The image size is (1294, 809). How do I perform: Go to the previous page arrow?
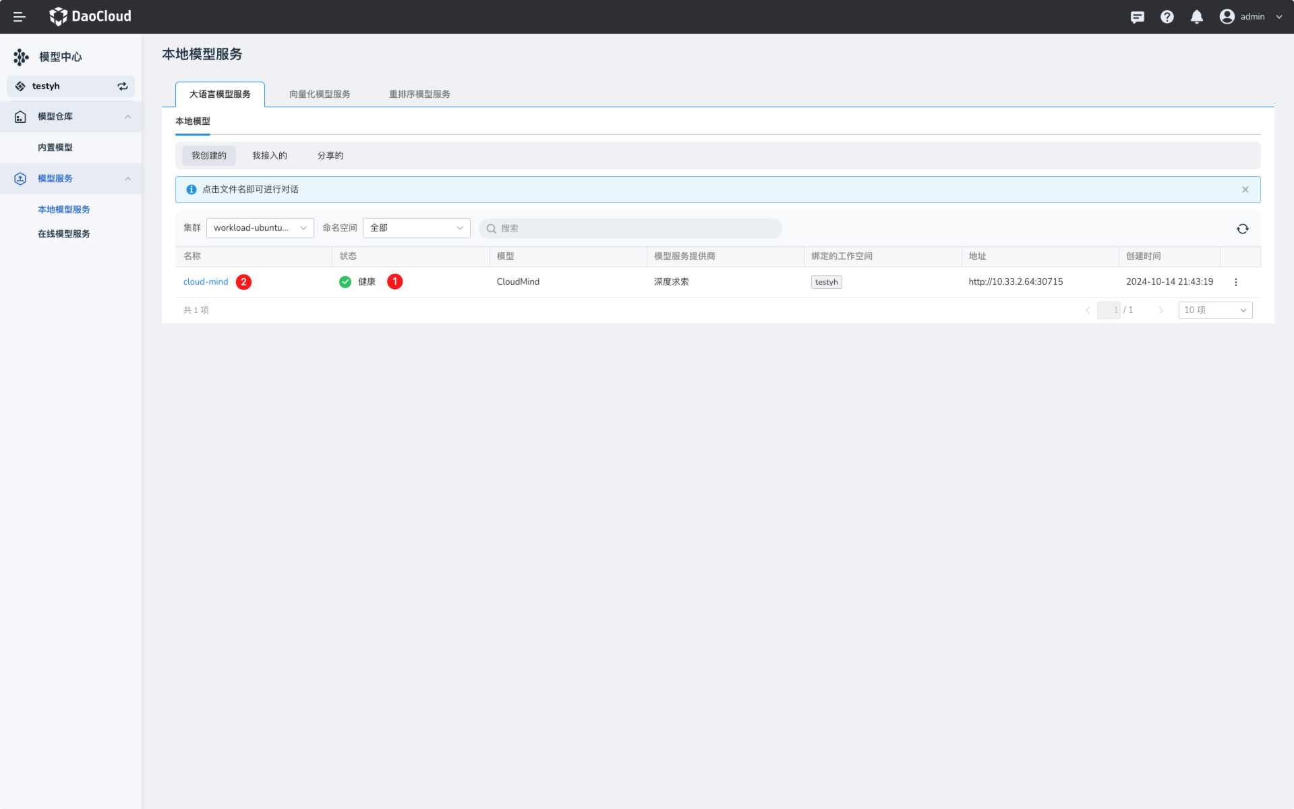(x=1088, y=310)
